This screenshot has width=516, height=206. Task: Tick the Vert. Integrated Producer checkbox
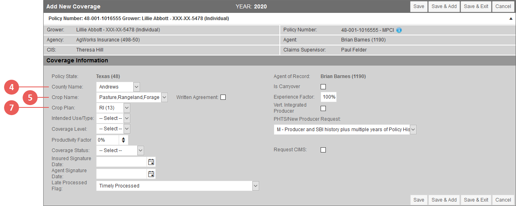[x=323, y=108]
